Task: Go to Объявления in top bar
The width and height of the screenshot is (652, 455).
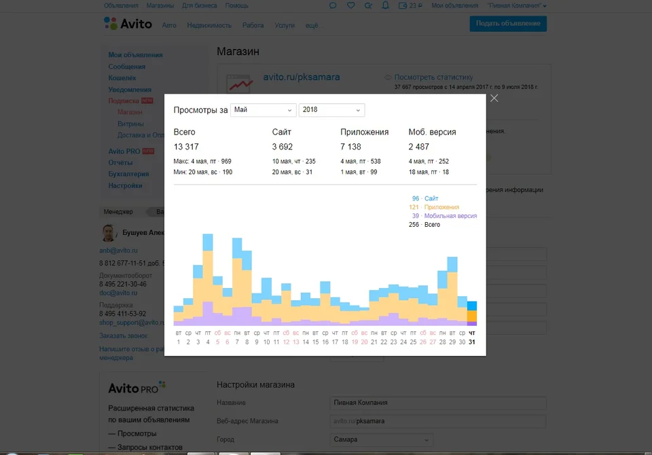Action: coord(121,5)
